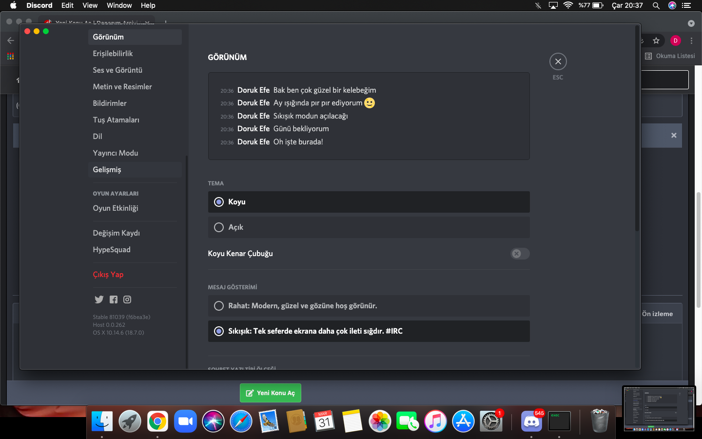Open Ses ve Görüntü settings

135,70
